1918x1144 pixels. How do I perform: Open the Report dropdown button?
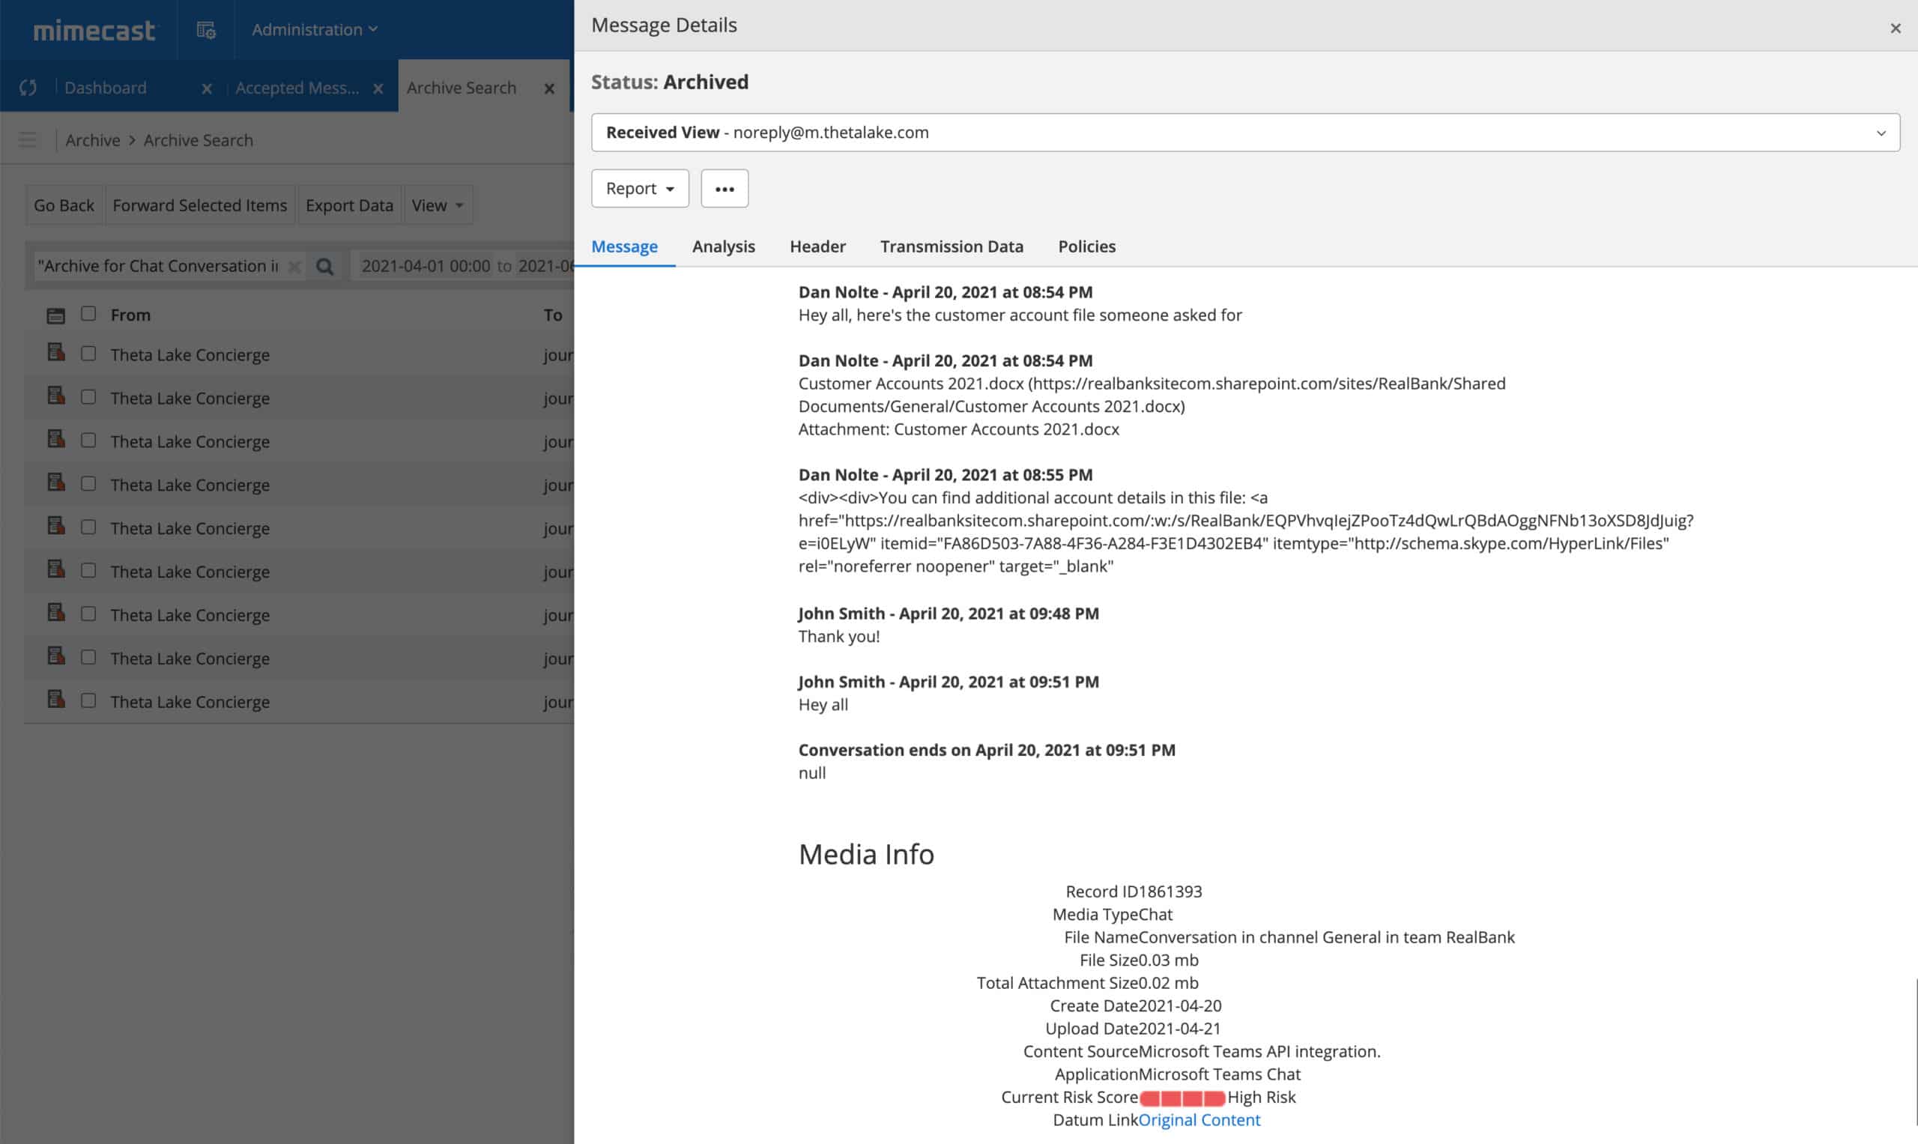tap(640, 188)
